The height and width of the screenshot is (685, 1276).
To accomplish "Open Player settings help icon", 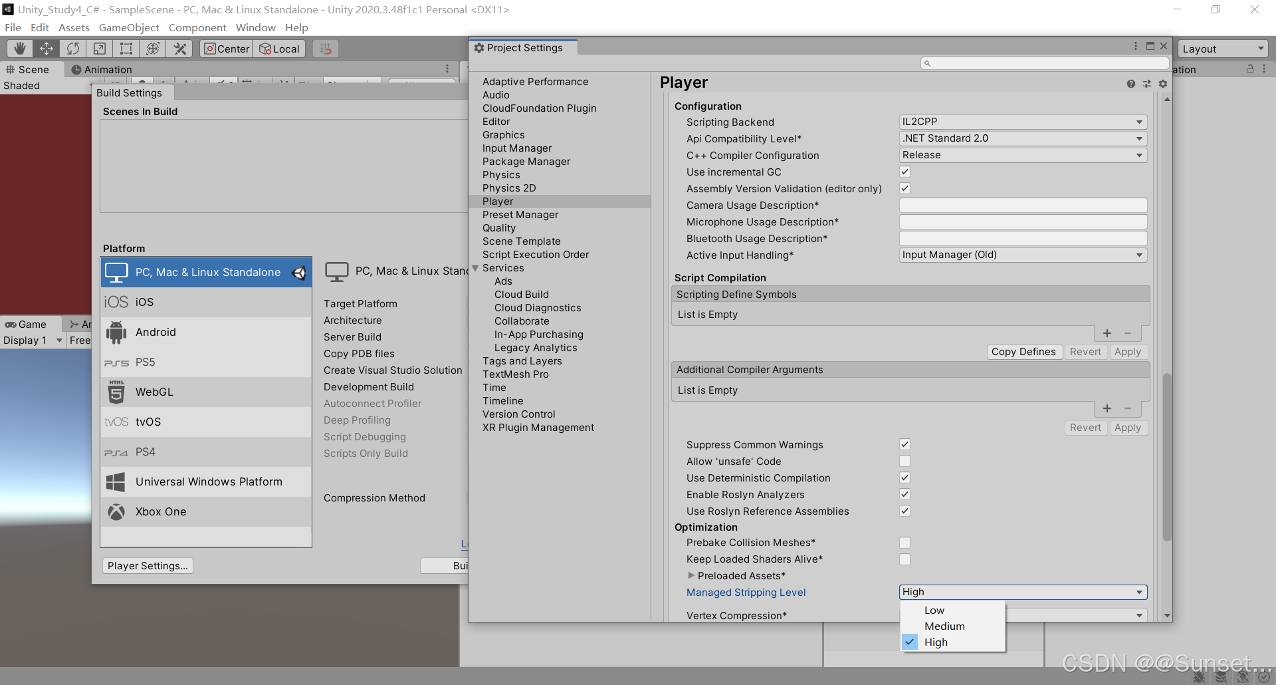I will (1131, 84).
